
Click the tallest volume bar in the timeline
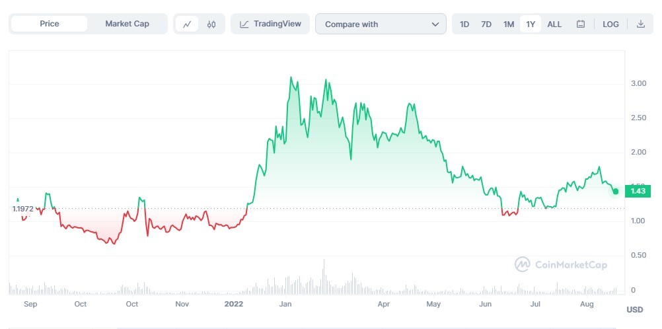tap(324, 277)
